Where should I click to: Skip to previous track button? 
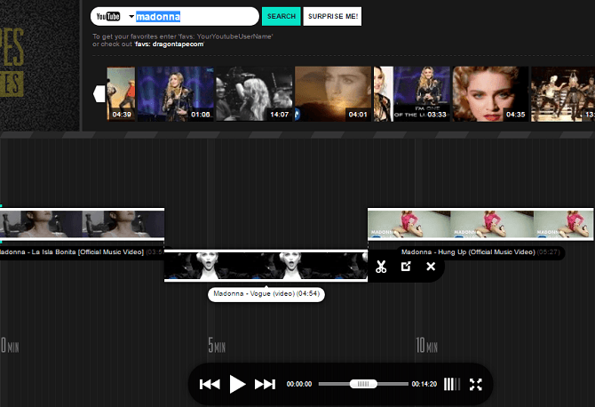[x=210, y=384]
